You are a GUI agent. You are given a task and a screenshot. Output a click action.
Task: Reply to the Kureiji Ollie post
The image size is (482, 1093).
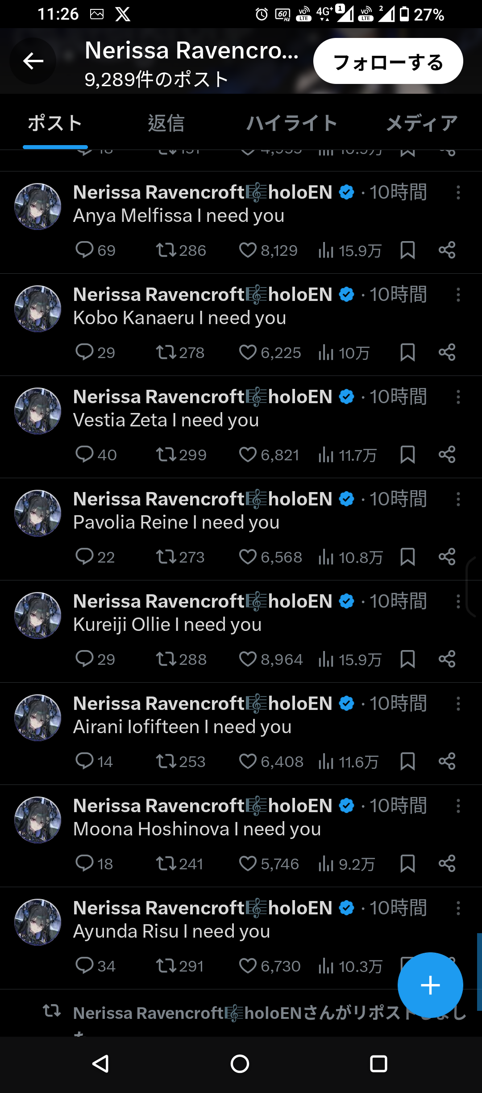[x=84, y=659]
